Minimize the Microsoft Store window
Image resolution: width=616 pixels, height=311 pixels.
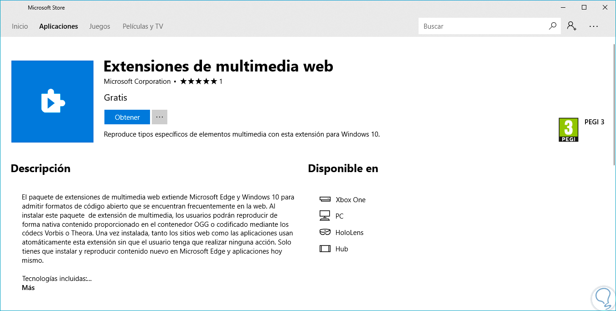(563, 7)
